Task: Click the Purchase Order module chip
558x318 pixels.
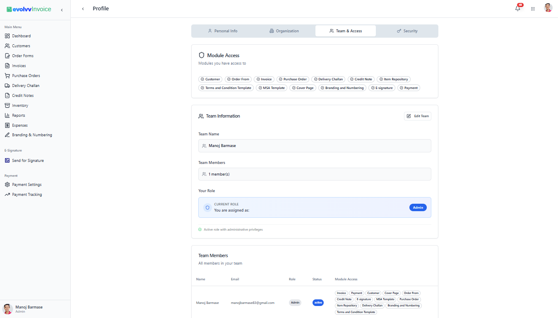Action: [x=293, y=79]
